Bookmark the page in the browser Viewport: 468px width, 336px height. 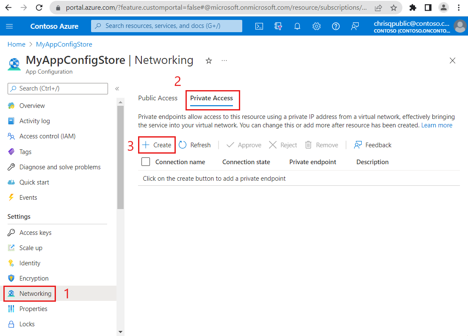pyautogui.click(x=393, y=7)
